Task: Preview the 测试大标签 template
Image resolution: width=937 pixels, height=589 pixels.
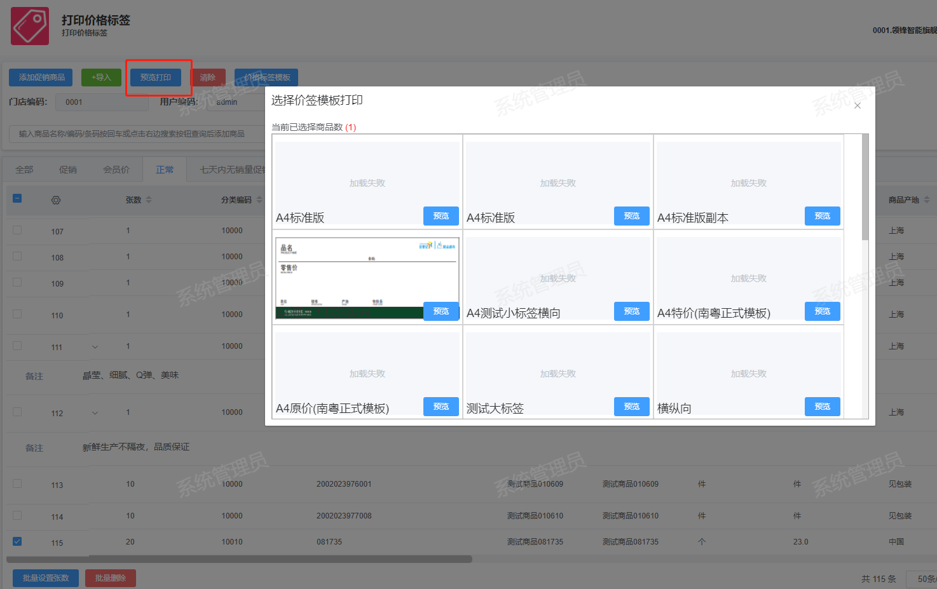Action: pos(631,407)
